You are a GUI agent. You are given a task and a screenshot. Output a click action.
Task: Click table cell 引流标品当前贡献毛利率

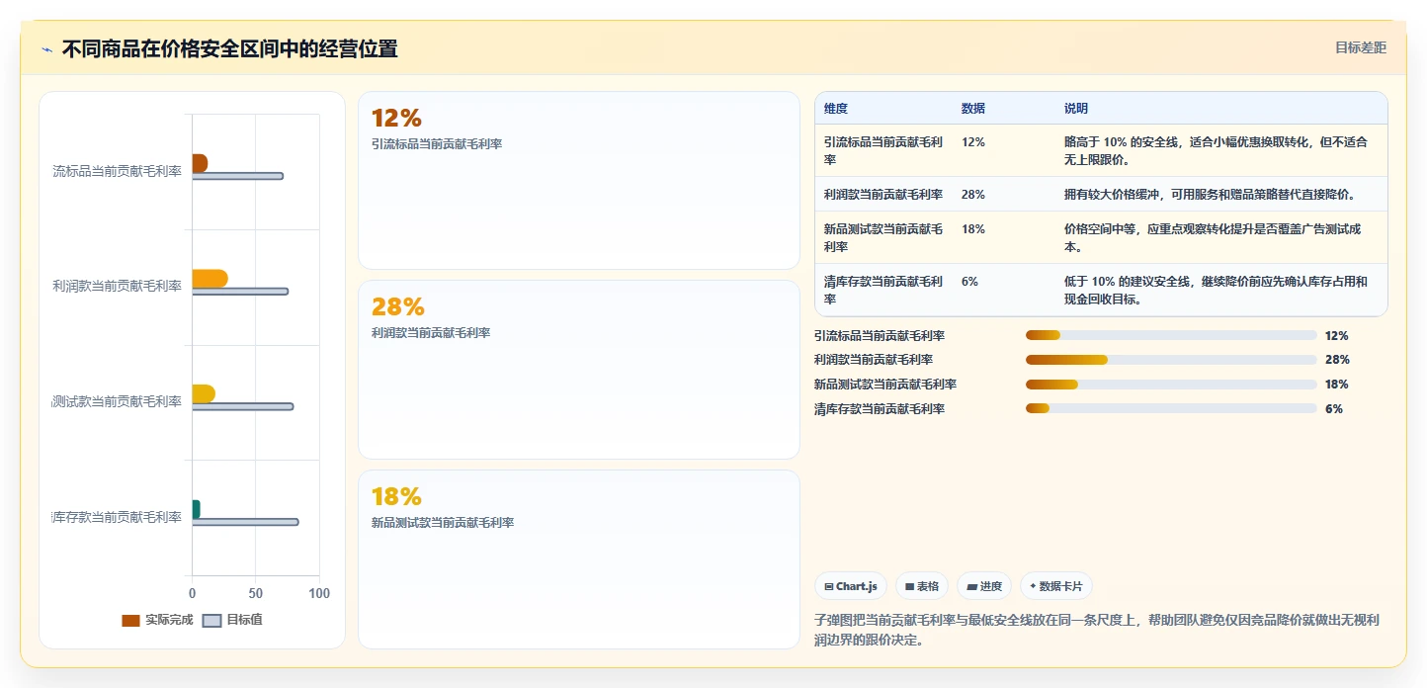click(883, 150)
